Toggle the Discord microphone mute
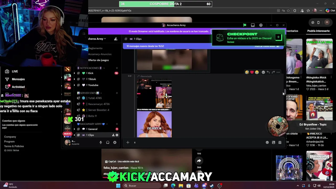 coord(101,142)
